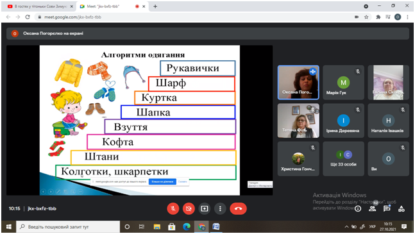
Task: Bookmark this page with star icon
Action: click(366, 17)
